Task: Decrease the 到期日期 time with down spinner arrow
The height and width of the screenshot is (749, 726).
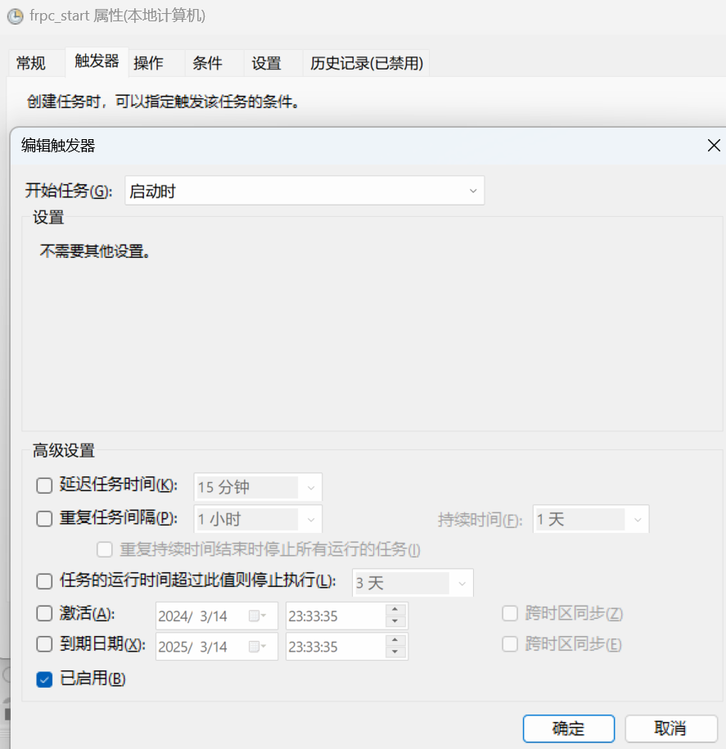Action: click(396, 652)
